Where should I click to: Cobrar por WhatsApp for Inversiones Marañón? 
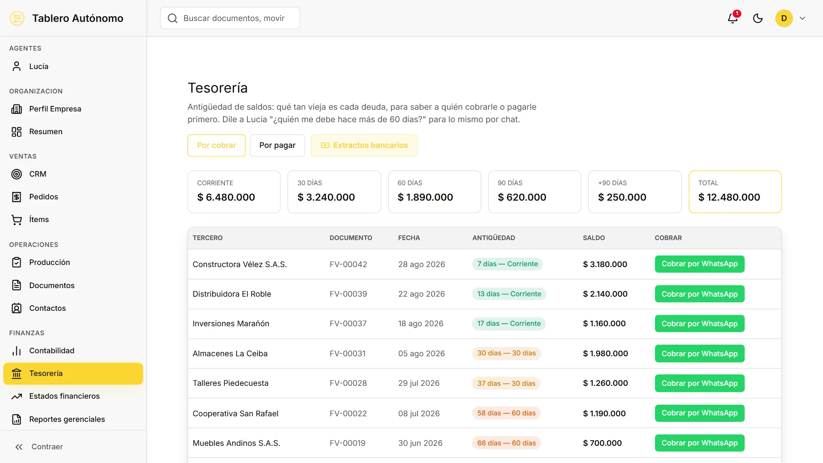700,324
